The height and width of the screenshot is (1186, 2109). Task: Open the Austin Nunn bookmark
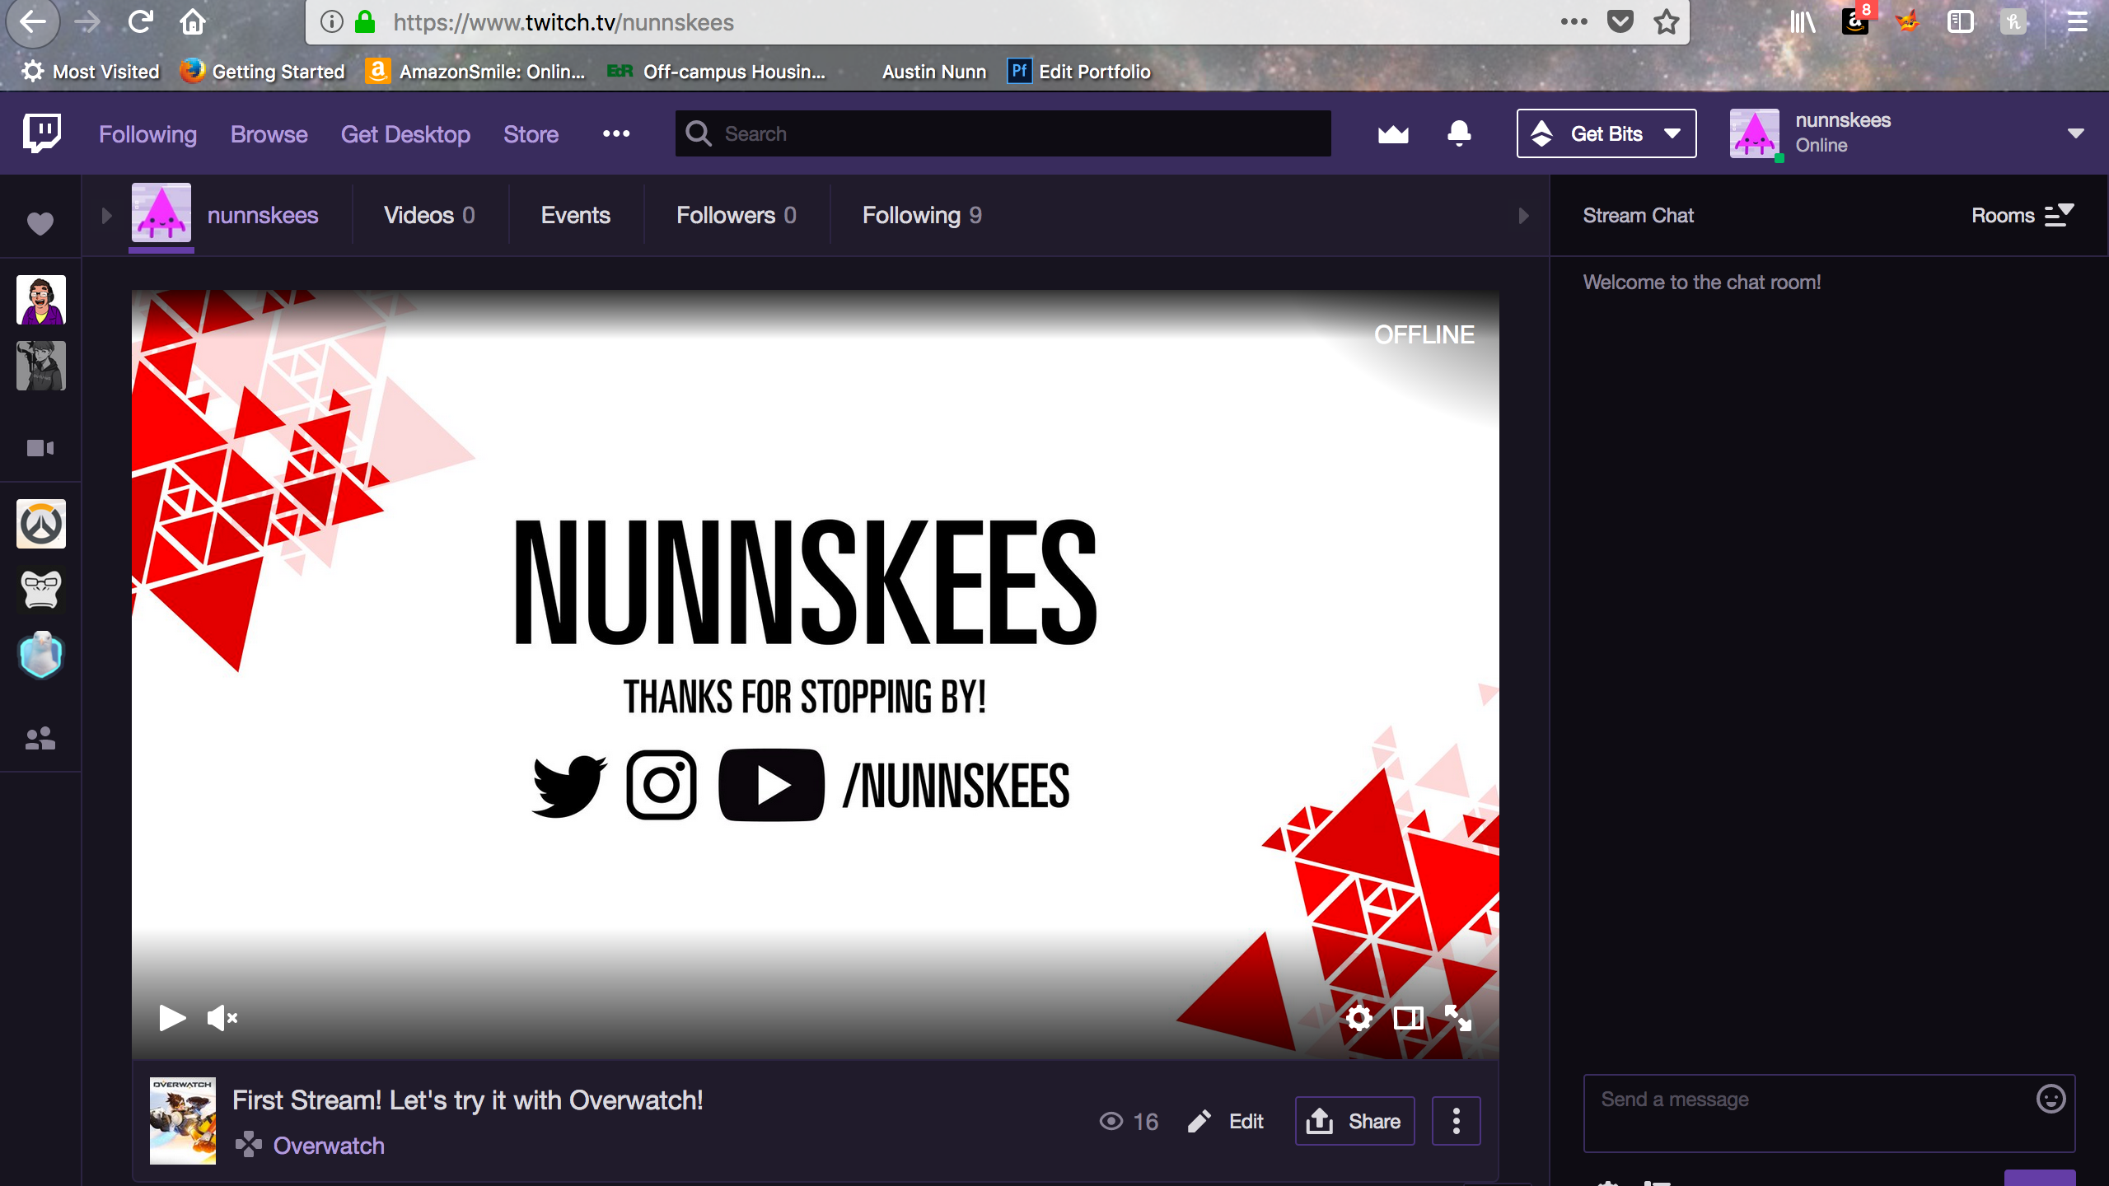[933, 72]
